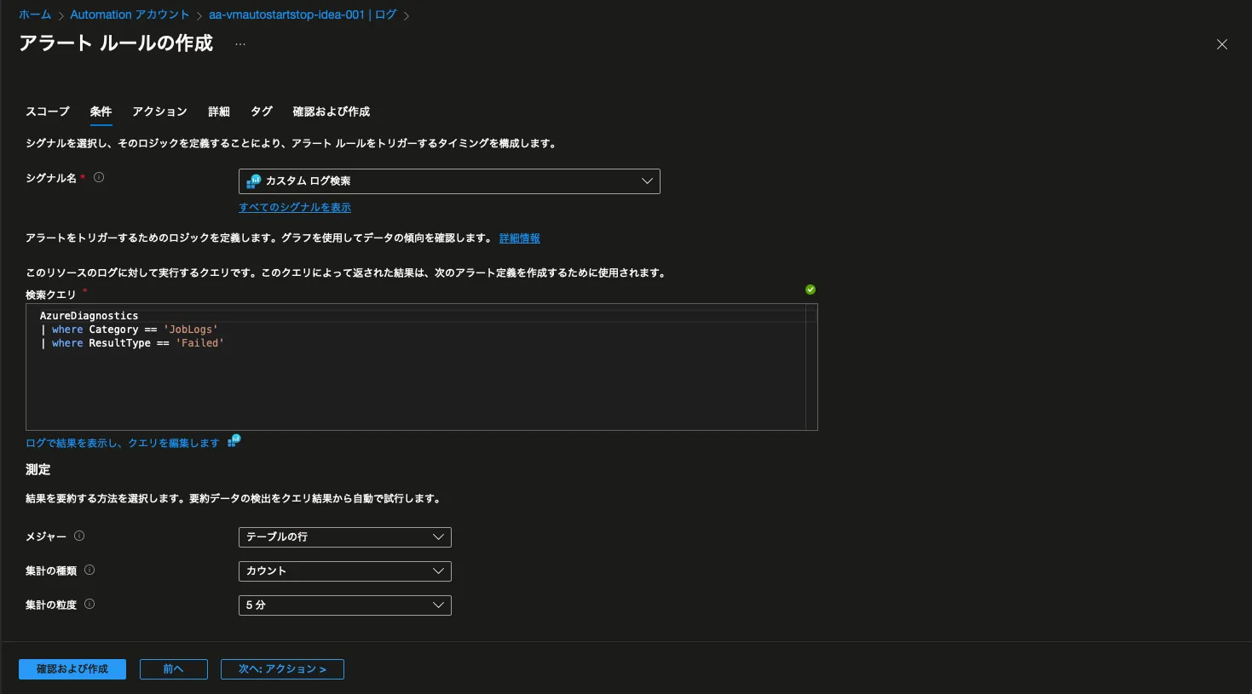Click the 検索クエリ field label
Image resolution: width=1252 pixels, height=694 pixels.
pyautogui.click(x=51, y=295)
